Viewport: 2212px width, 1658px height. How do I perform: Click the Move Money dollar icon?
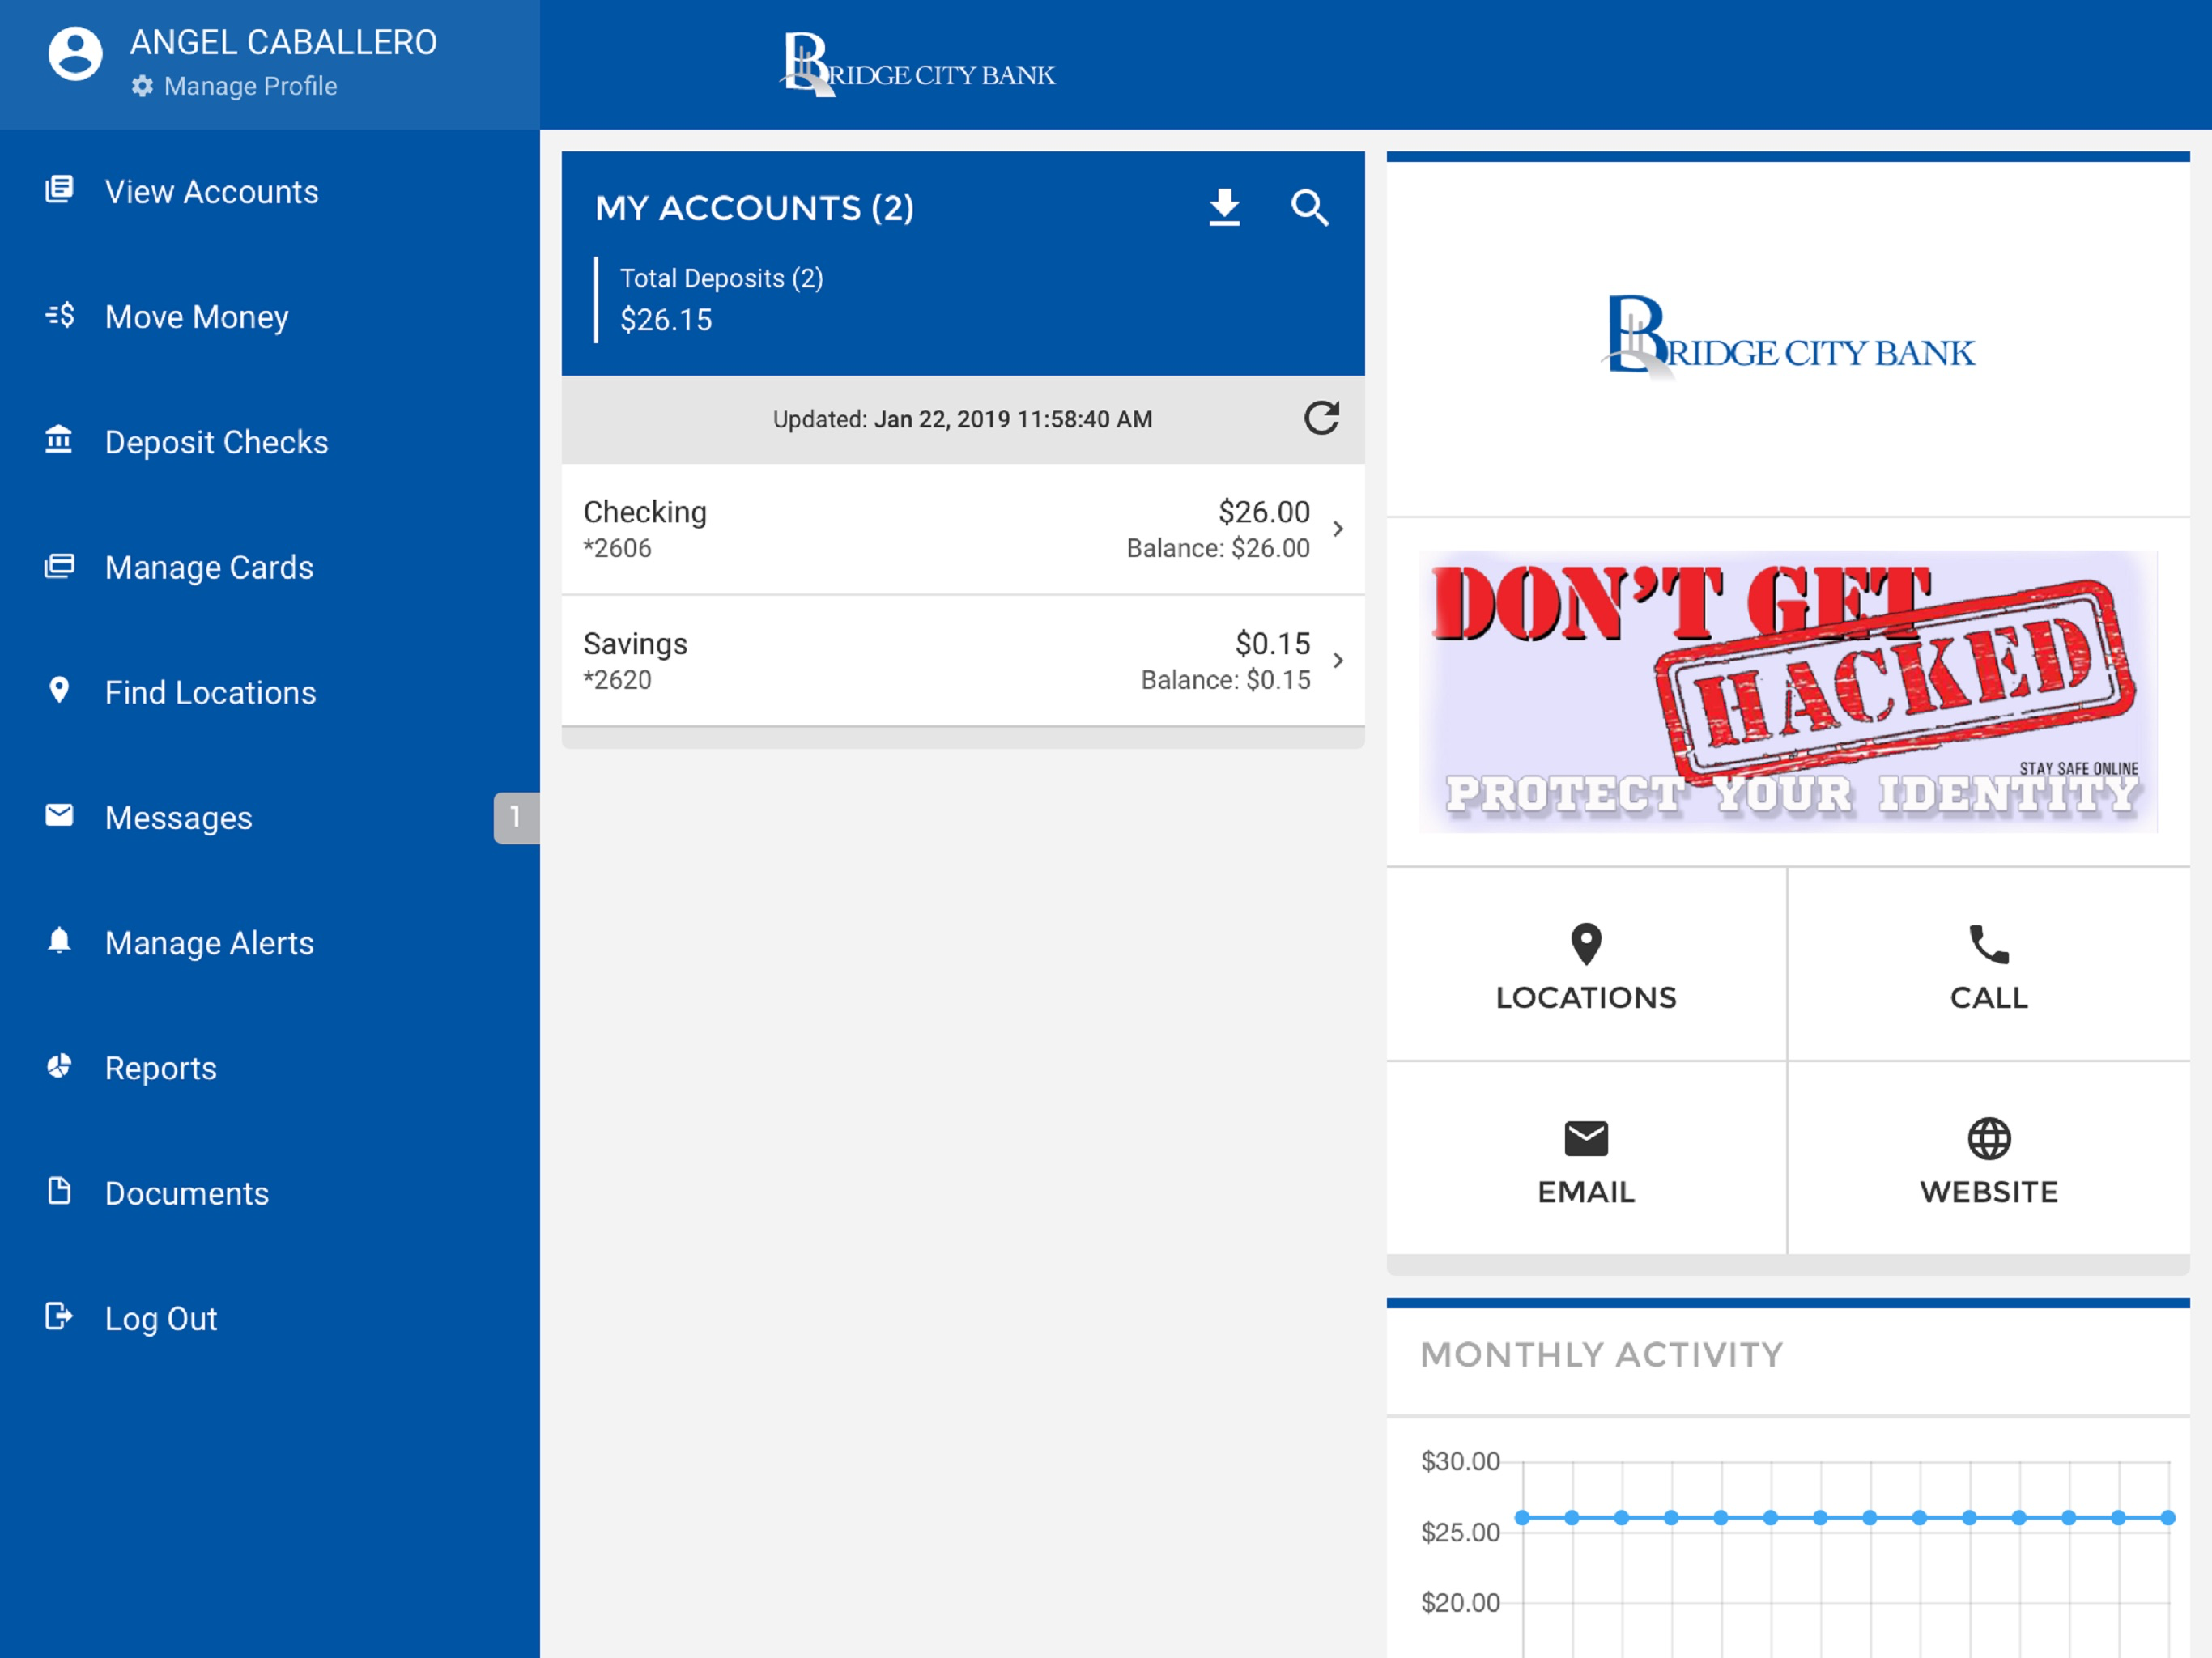tap(60, 315)
